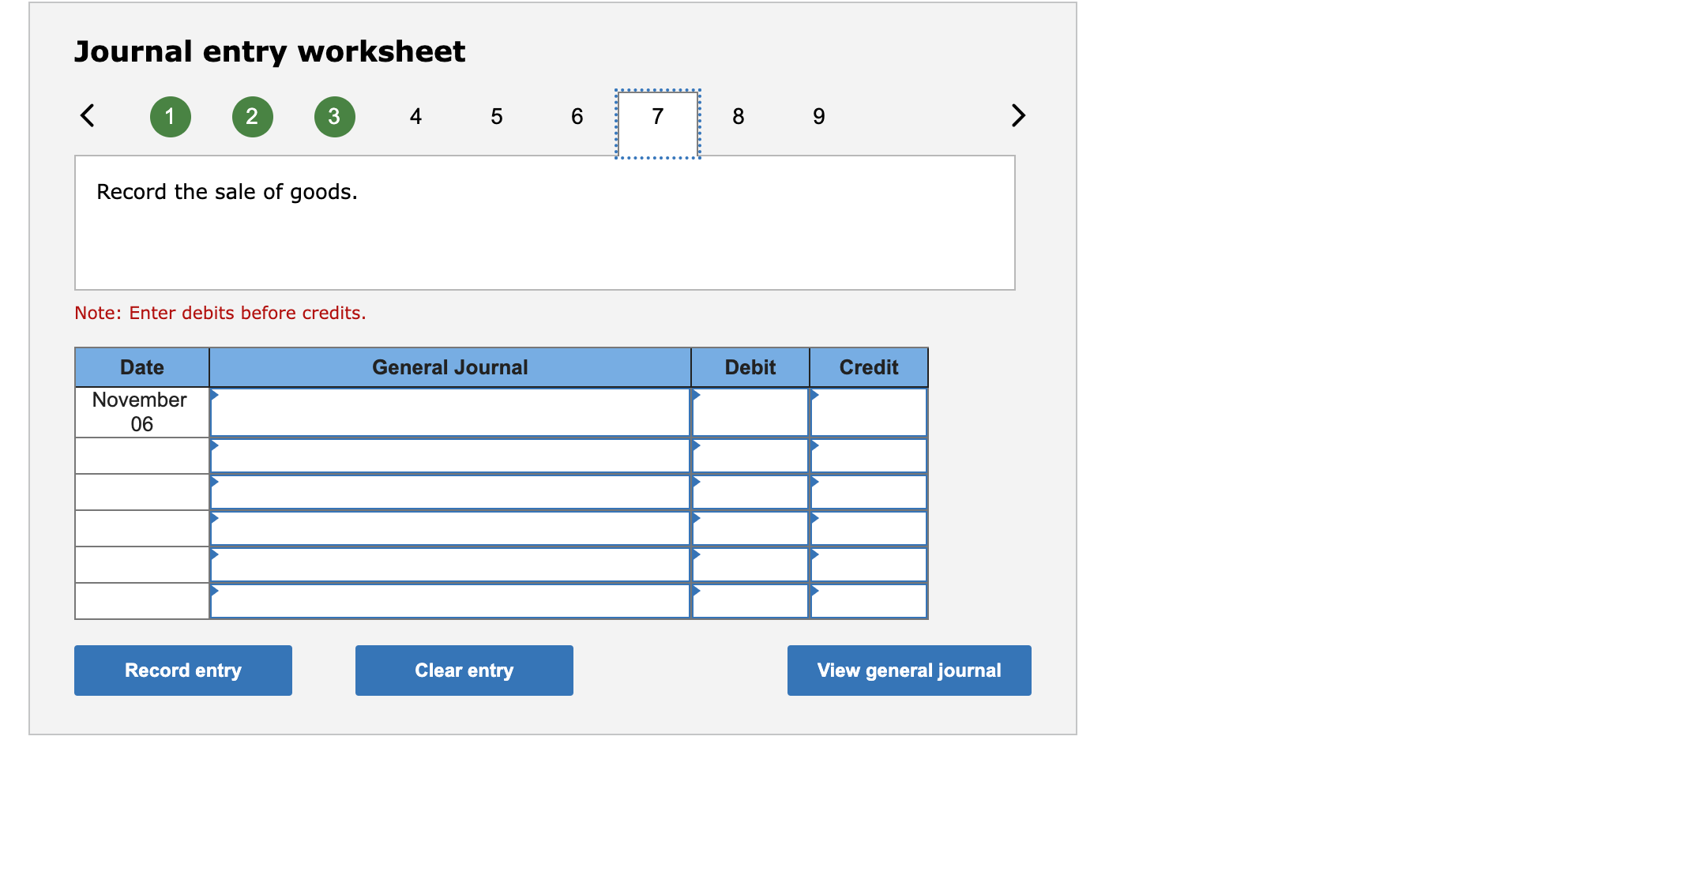Select journal entry tab 9

click(819, 117)
